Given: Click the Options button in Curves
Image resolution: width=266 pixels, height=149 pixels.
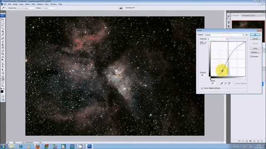Looking at the screenshot, I should click(x=255, y=53).
